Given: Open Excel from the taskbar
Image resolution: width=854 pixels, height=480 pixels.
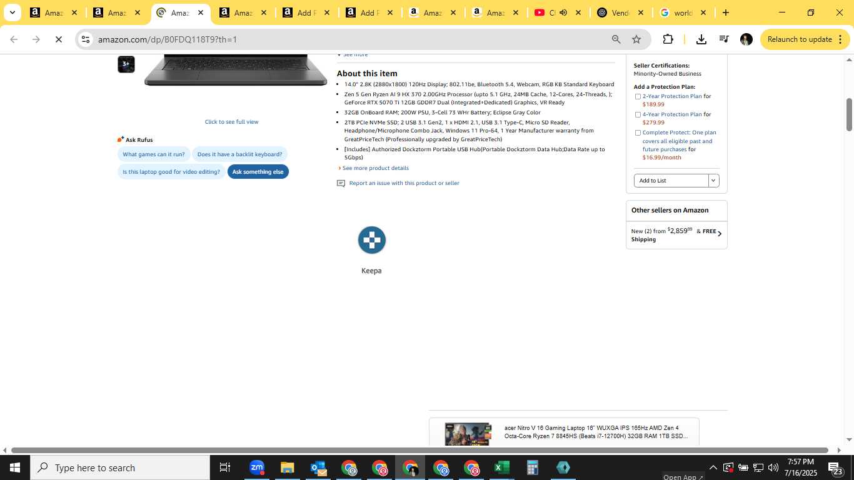Looking at the screenshot, I should coord(501,467).
